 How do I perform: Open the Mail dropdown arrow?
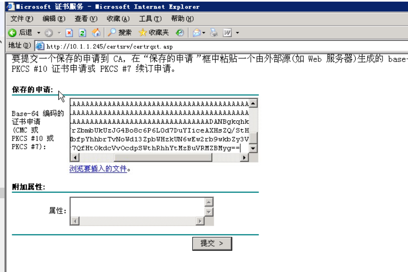(x=204, y=33)
